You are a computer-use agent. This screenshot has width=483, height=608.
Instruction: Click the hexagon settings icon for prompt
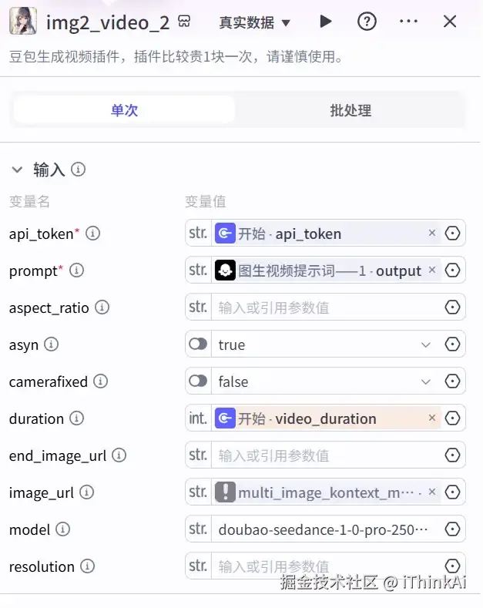[x=453, y=270]
